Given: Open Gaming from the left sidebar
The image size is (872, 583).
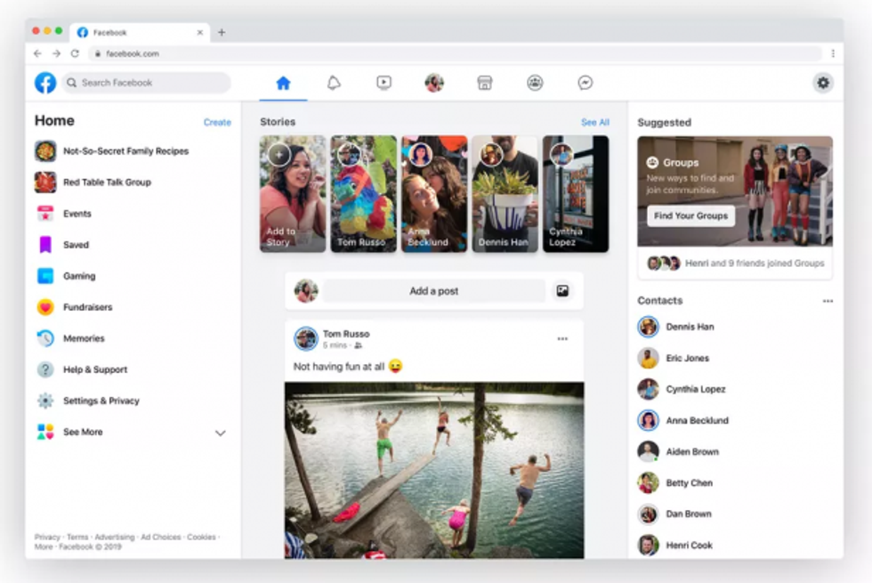Looking at the screenshot, I should click(x=79, y=276).
